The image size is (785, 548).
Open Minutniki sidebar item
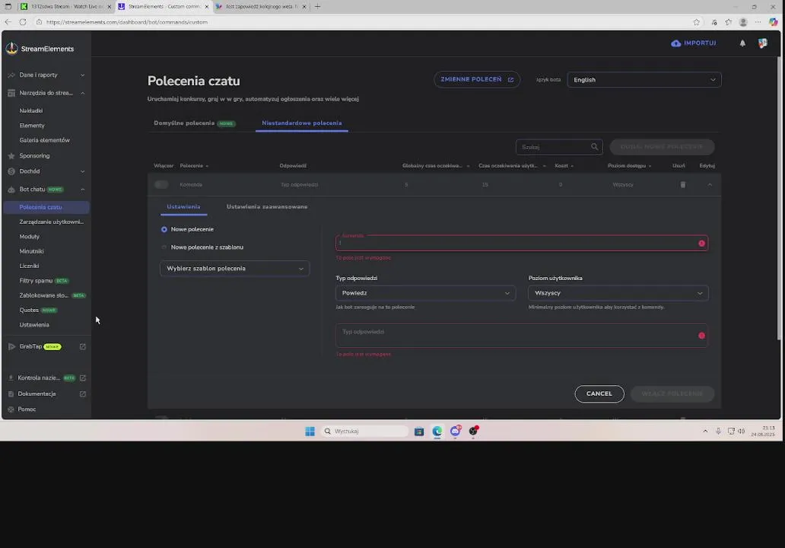coord(31,251)
